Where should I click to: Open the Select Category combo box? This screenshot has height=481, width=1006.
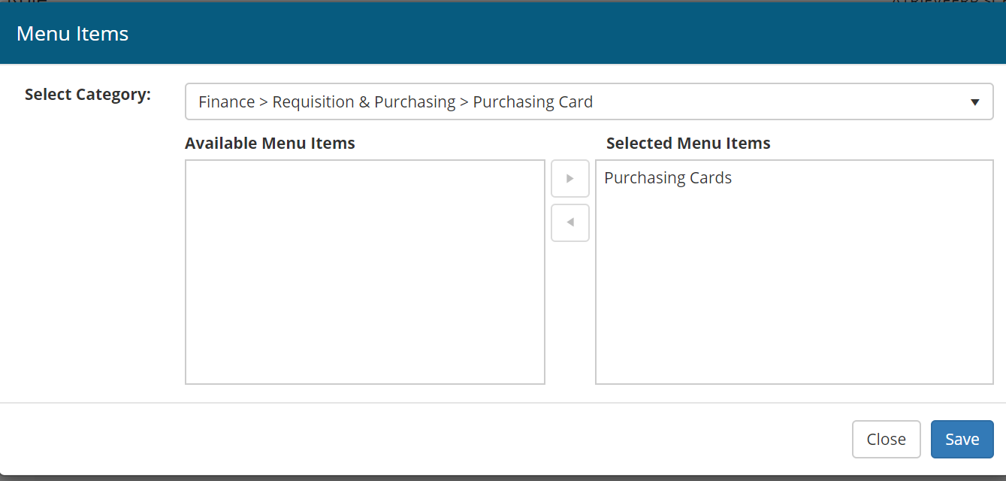588,102
